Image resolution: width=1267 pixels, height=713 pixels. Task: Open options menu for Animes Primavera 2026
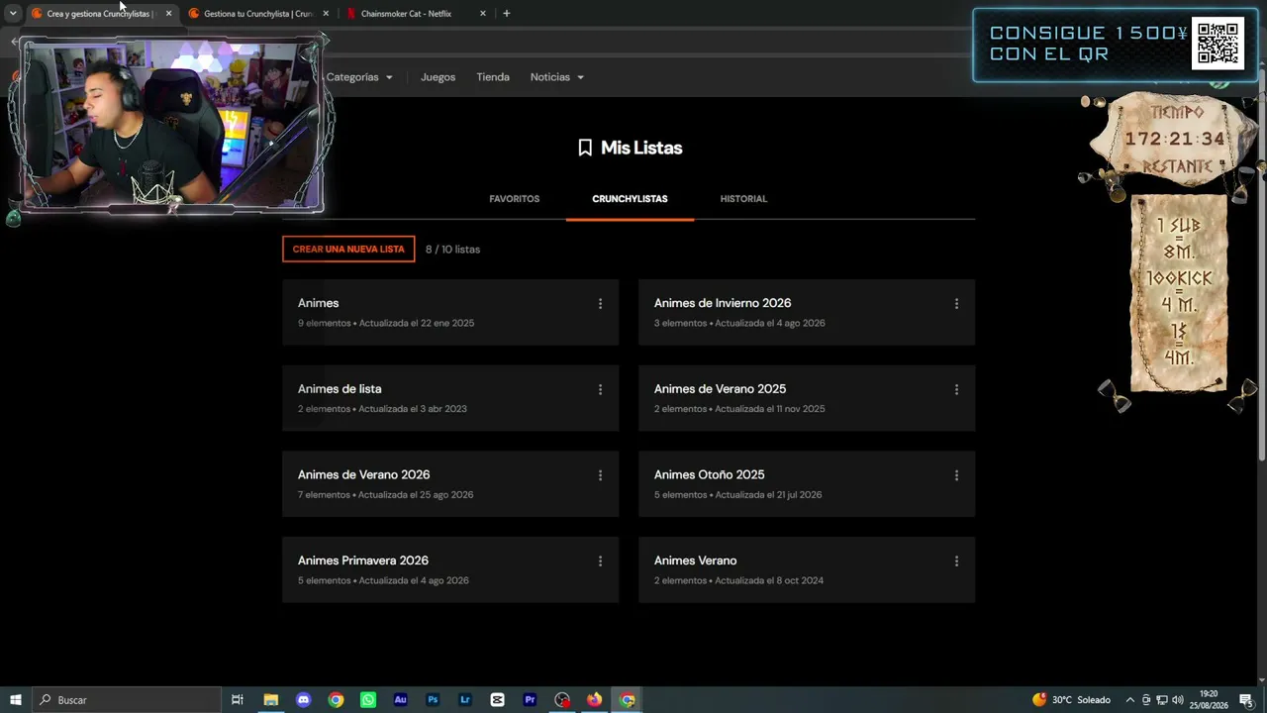600,561
